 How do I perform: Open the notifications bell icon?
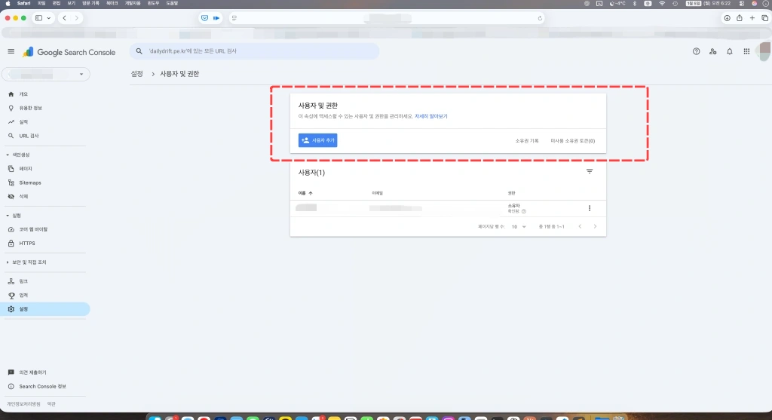[729, 51]
